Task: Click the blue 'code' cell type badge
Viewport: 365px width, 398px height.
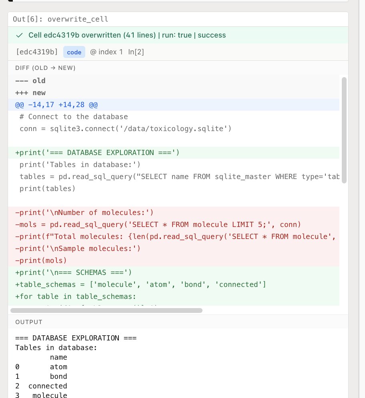Action: 74,52
